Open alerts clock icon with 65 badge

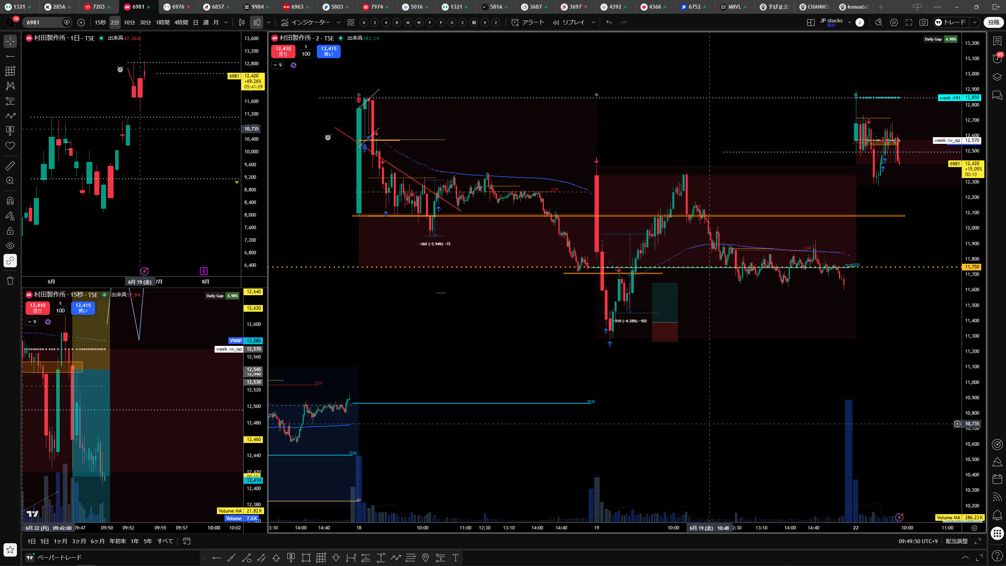(997, 59)
